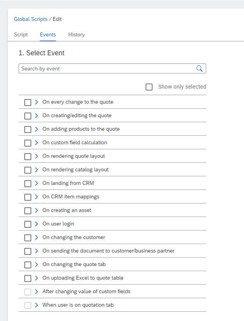The height and width of the screenshot is (321, 244).
Task: Check 'On landing from CRM' event
Action: point(28,183)
